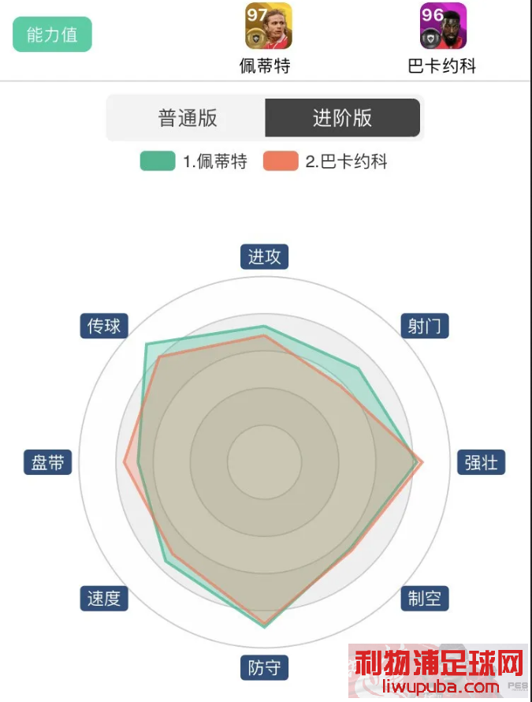The width and height of the screenshot is (532, 702).
Task: Toggle 巴卡约科 series via orange legend swatch
Action: (x=281, y=161)
